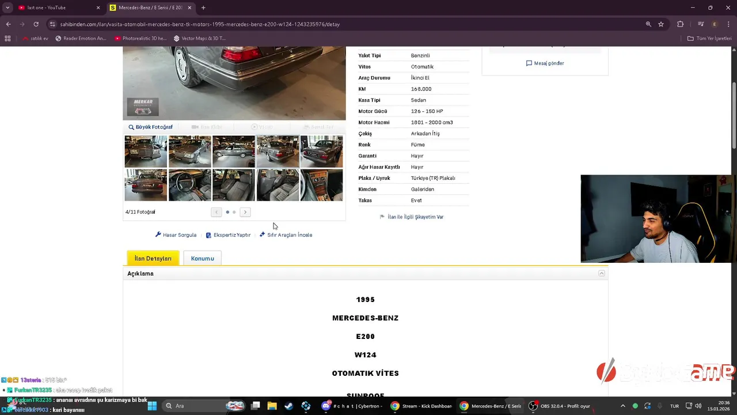Open Vector Maps & 3D T... bookmark

pos(200,39)
